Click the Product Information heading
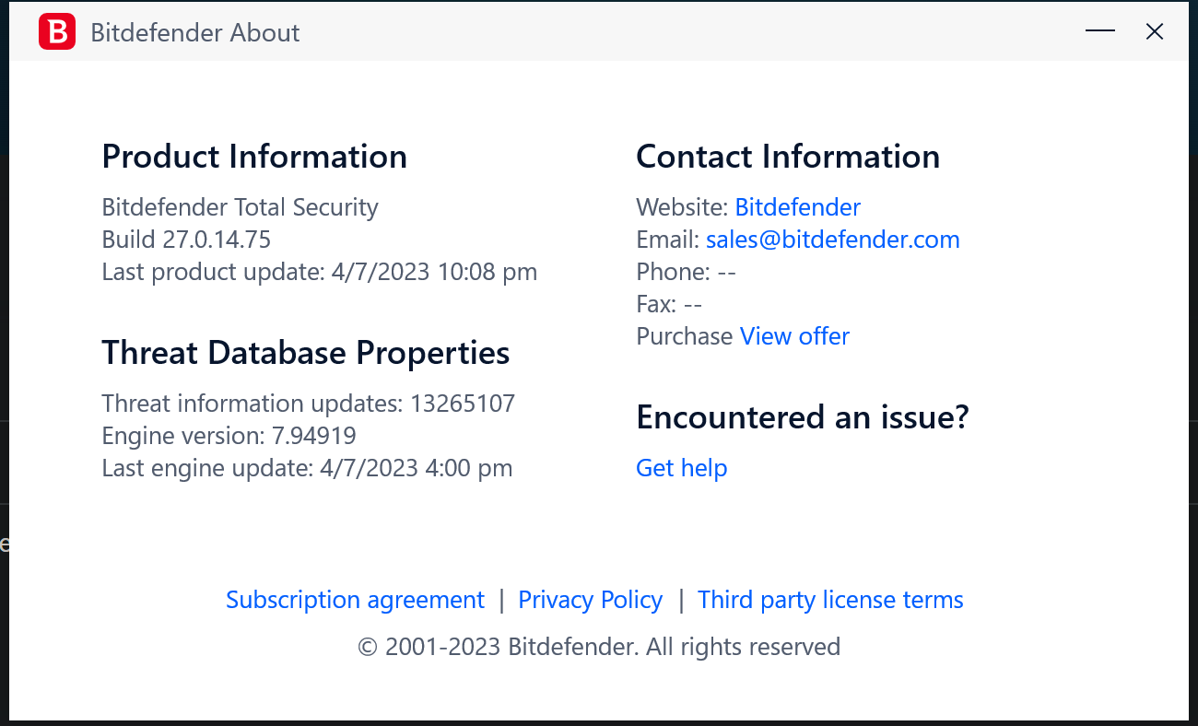 point(254,157)
